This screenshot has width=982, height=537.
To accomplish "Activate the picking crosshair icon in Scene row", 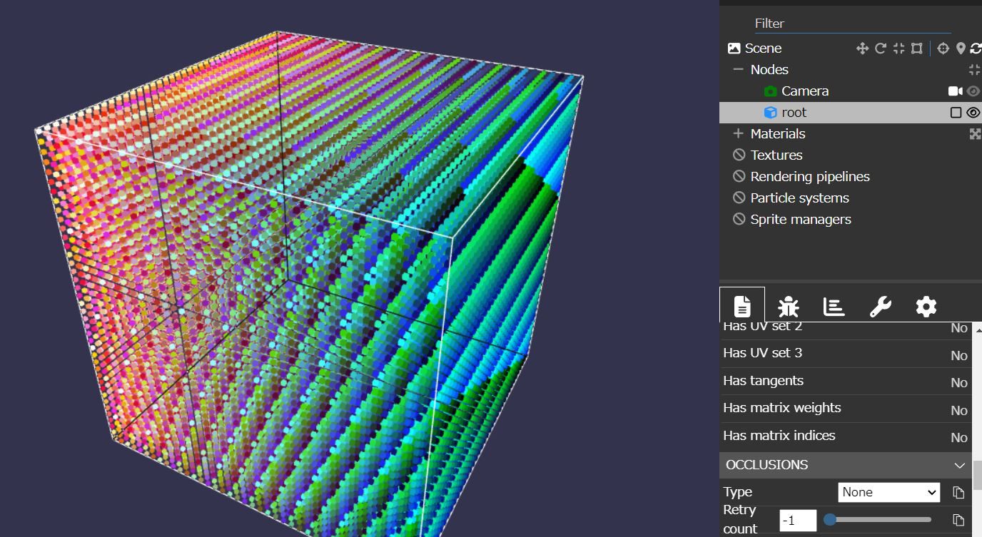I will pyautogui.click(x=943, y=48).
